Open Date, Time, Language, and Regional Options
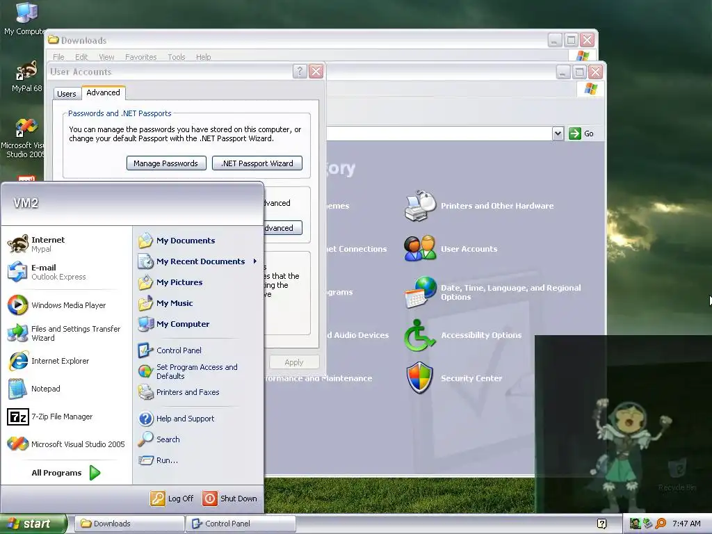 (493, 293)
